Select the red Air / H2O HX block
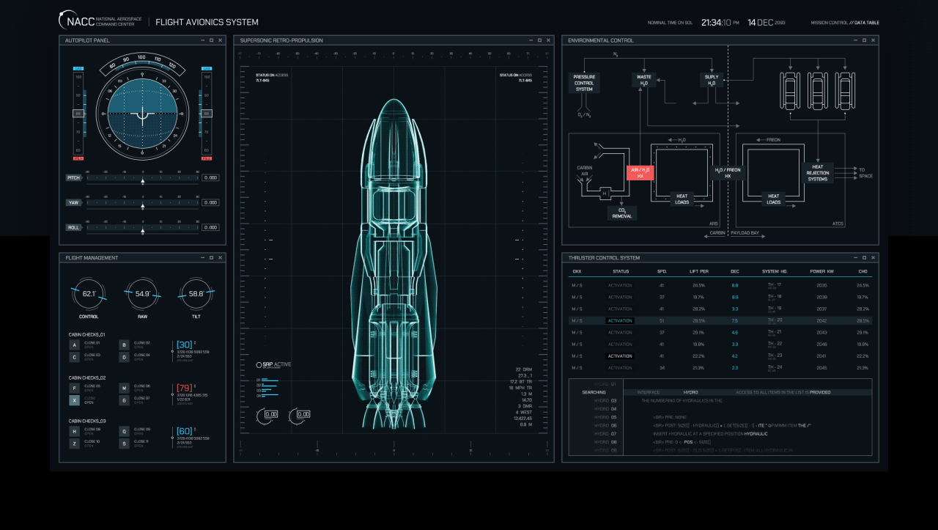938x530 pixels. coord(640,172)
